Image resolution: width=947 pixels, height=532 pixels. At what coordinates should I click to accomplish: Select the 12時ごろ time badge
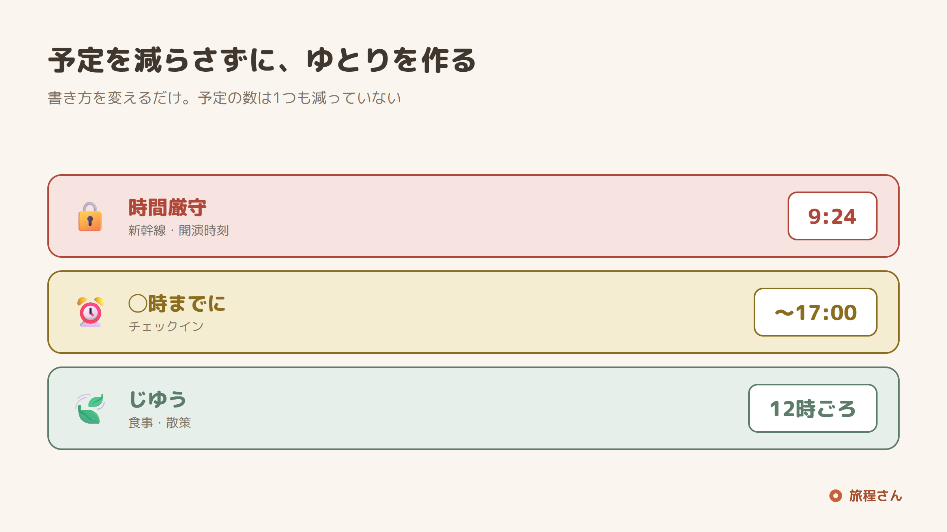[x=812, y=408]
